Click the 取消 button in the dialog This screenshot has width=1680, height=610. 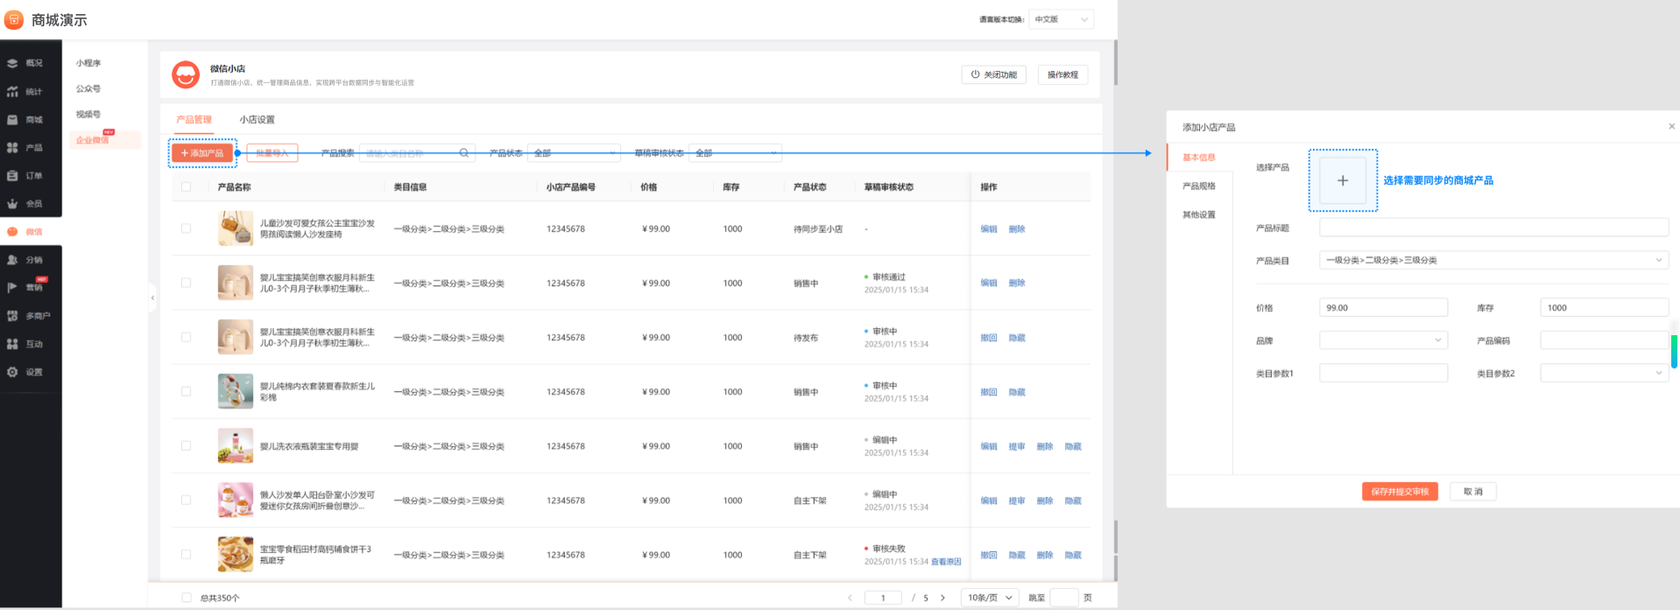(1473, 492)
